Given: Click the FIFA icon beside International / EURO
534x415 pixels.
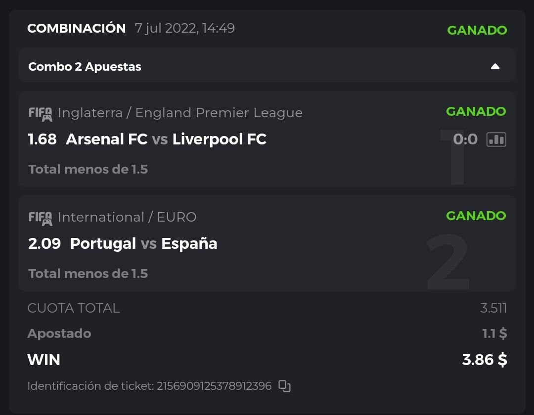Looking at the screenshot, I should (40, 218).
